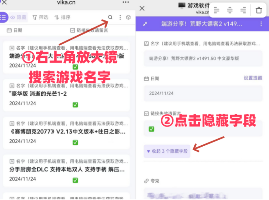The image size is (269, 200).
Task: Open the three-dot overflow menu in the left toolbar
Action: click(120, 17)
